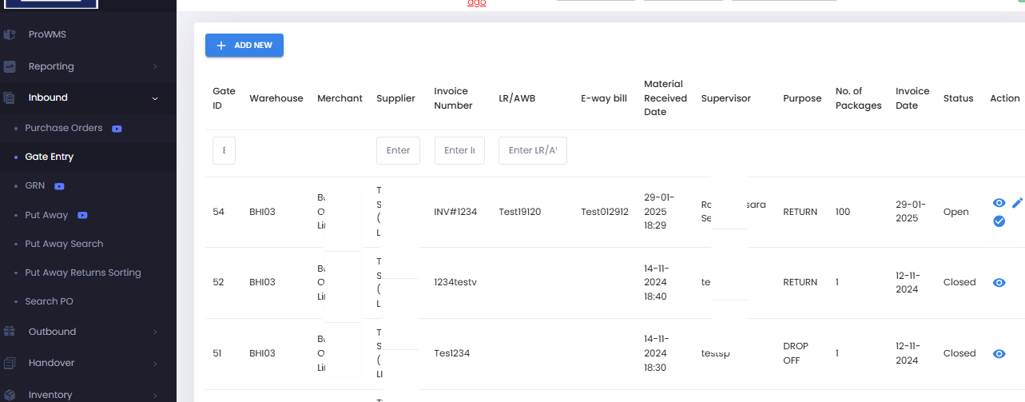This screenshot has width=1025, height=402.
Task: Click LR/AWB value Test19120
Action: 520,212
